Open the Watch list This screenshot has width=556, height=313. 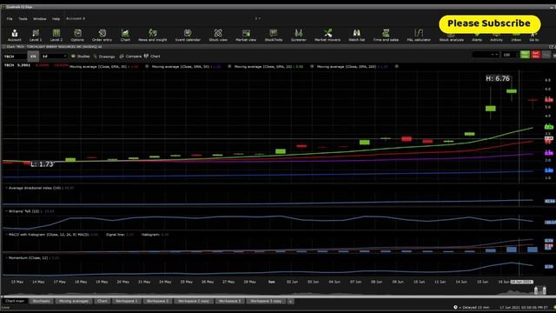[357, 35]
